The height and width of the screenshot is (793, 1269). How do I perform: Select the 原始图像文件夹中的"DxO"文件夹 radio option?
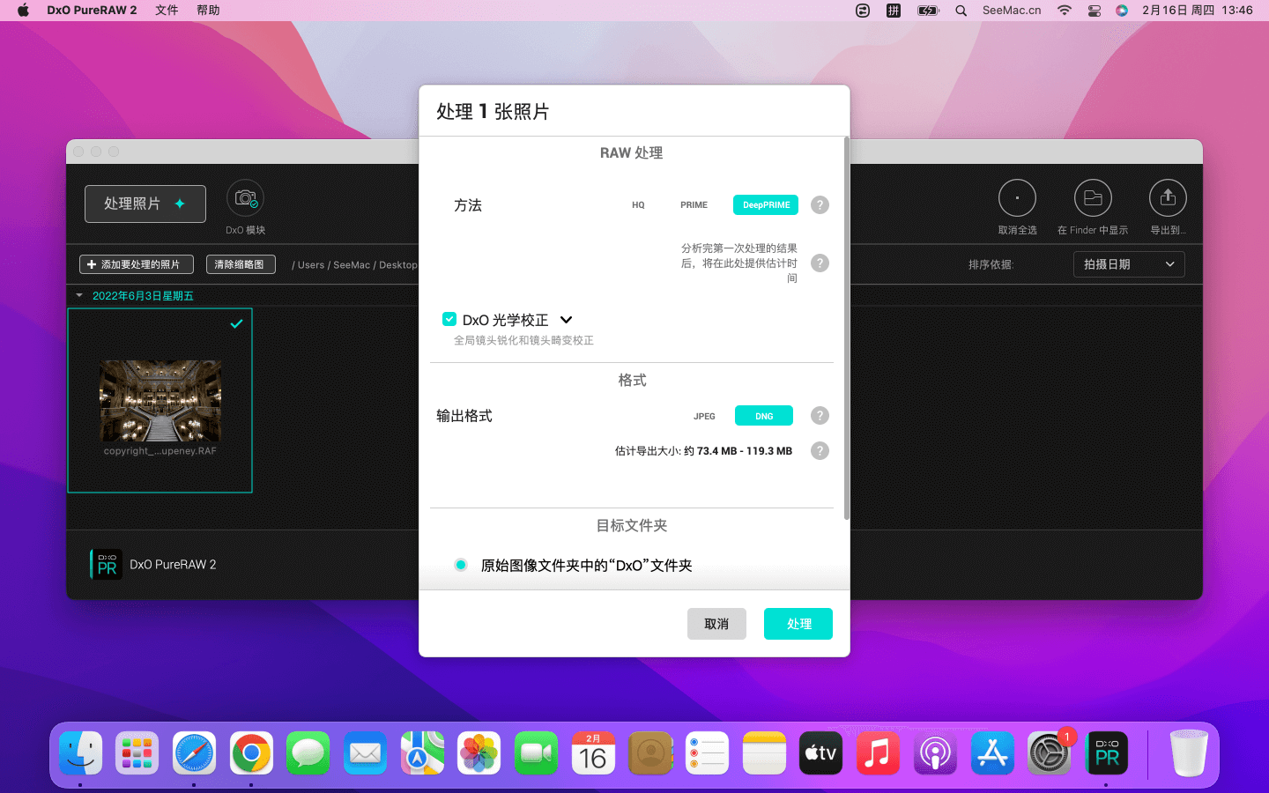(461, 565)
